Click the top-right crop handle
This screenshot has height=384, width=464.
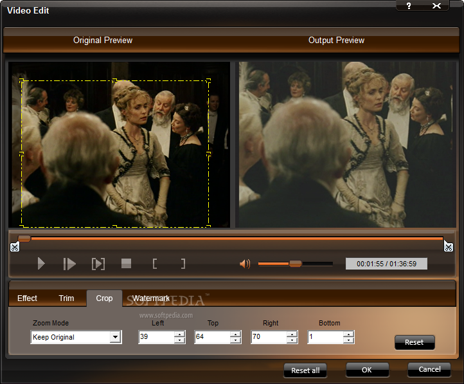(208, 80)
